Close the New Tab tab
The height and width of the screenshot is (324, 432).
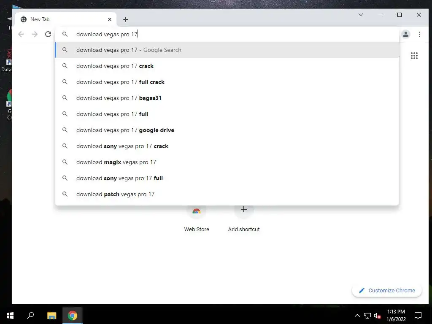(x=110, y=19)
